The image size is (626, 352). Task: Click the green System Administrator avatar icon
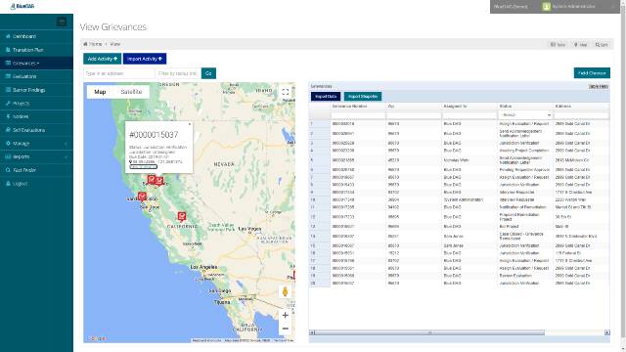[x=546, y=7]
